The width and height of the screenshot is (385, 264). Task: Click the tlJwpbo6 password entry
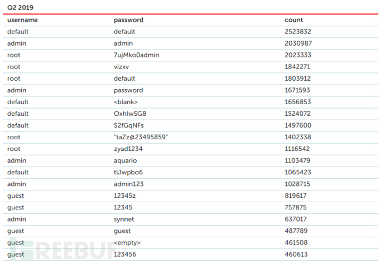129,172
